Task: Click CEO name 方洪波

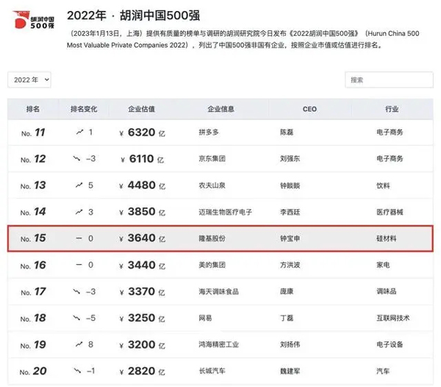Action: pyautogui.click(x=290, y=265)
